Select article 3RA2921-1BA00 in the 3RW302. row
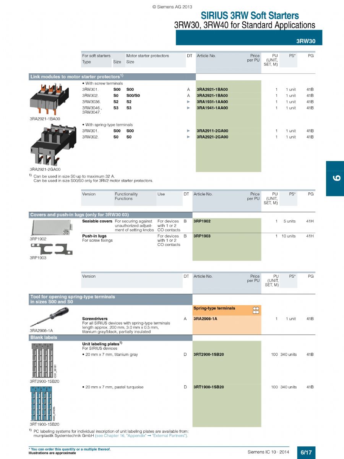 212,96
